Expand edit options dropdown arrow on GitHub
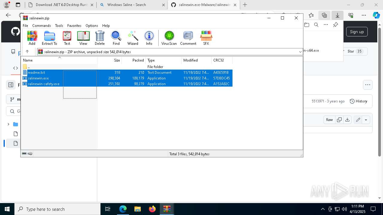383x215 pixels. [x=366, y=120]
